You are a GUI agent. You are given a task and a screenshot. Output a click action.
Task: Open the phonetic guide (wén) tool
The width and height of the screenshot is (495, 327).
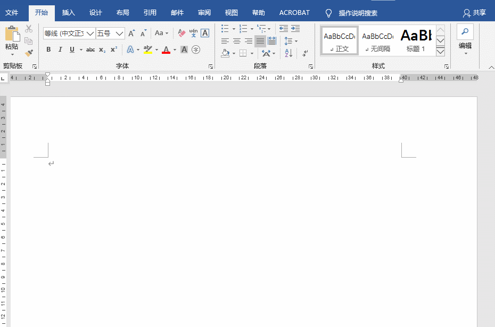[193, 33]
